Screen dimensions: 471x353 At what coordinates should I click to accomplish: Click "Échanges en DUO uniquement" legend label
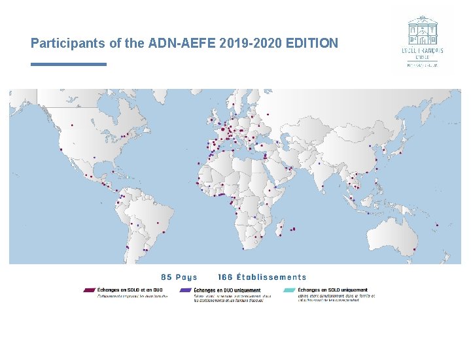pos(227,290)
